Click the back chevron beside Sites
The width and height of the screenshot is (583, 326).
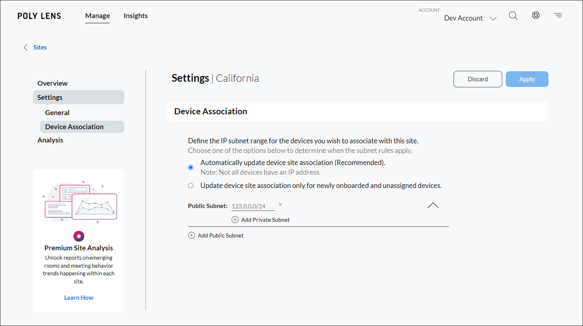(26, 47)
